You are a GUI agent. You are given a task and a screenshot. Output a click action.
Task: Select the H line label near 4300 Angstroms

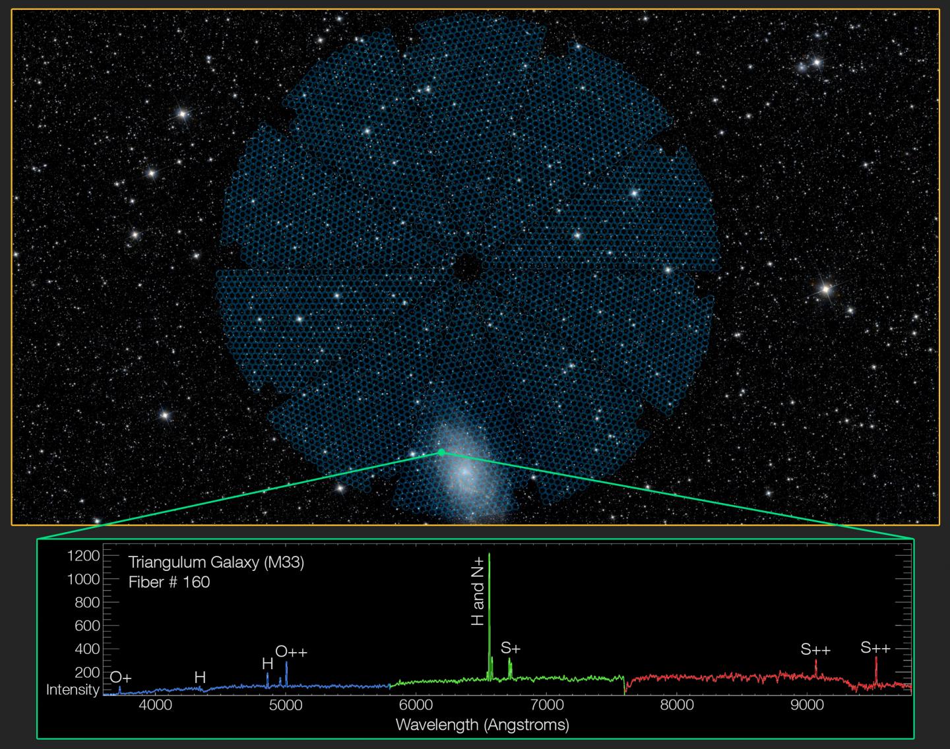(x=199, y=677)
